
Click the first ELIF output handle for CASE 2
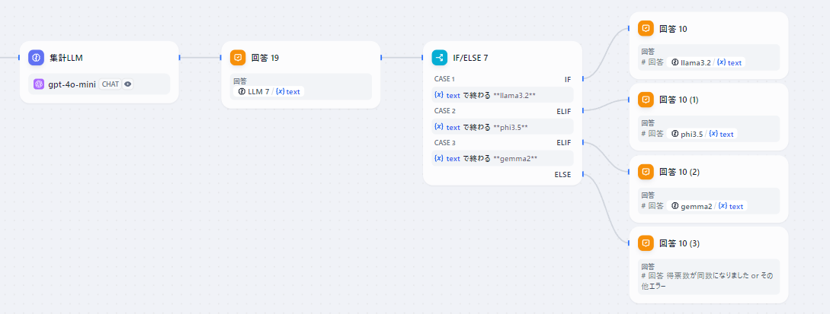coord(582,110)
